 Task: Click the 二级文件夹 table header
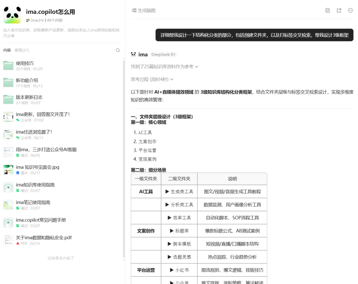(x=179, y=179)
